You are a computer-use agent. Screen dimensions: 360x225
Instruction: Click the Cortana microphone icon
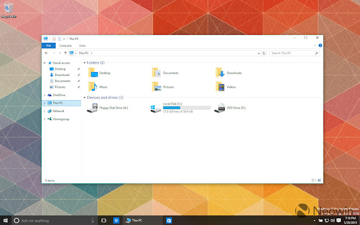(x=92, y=220)
